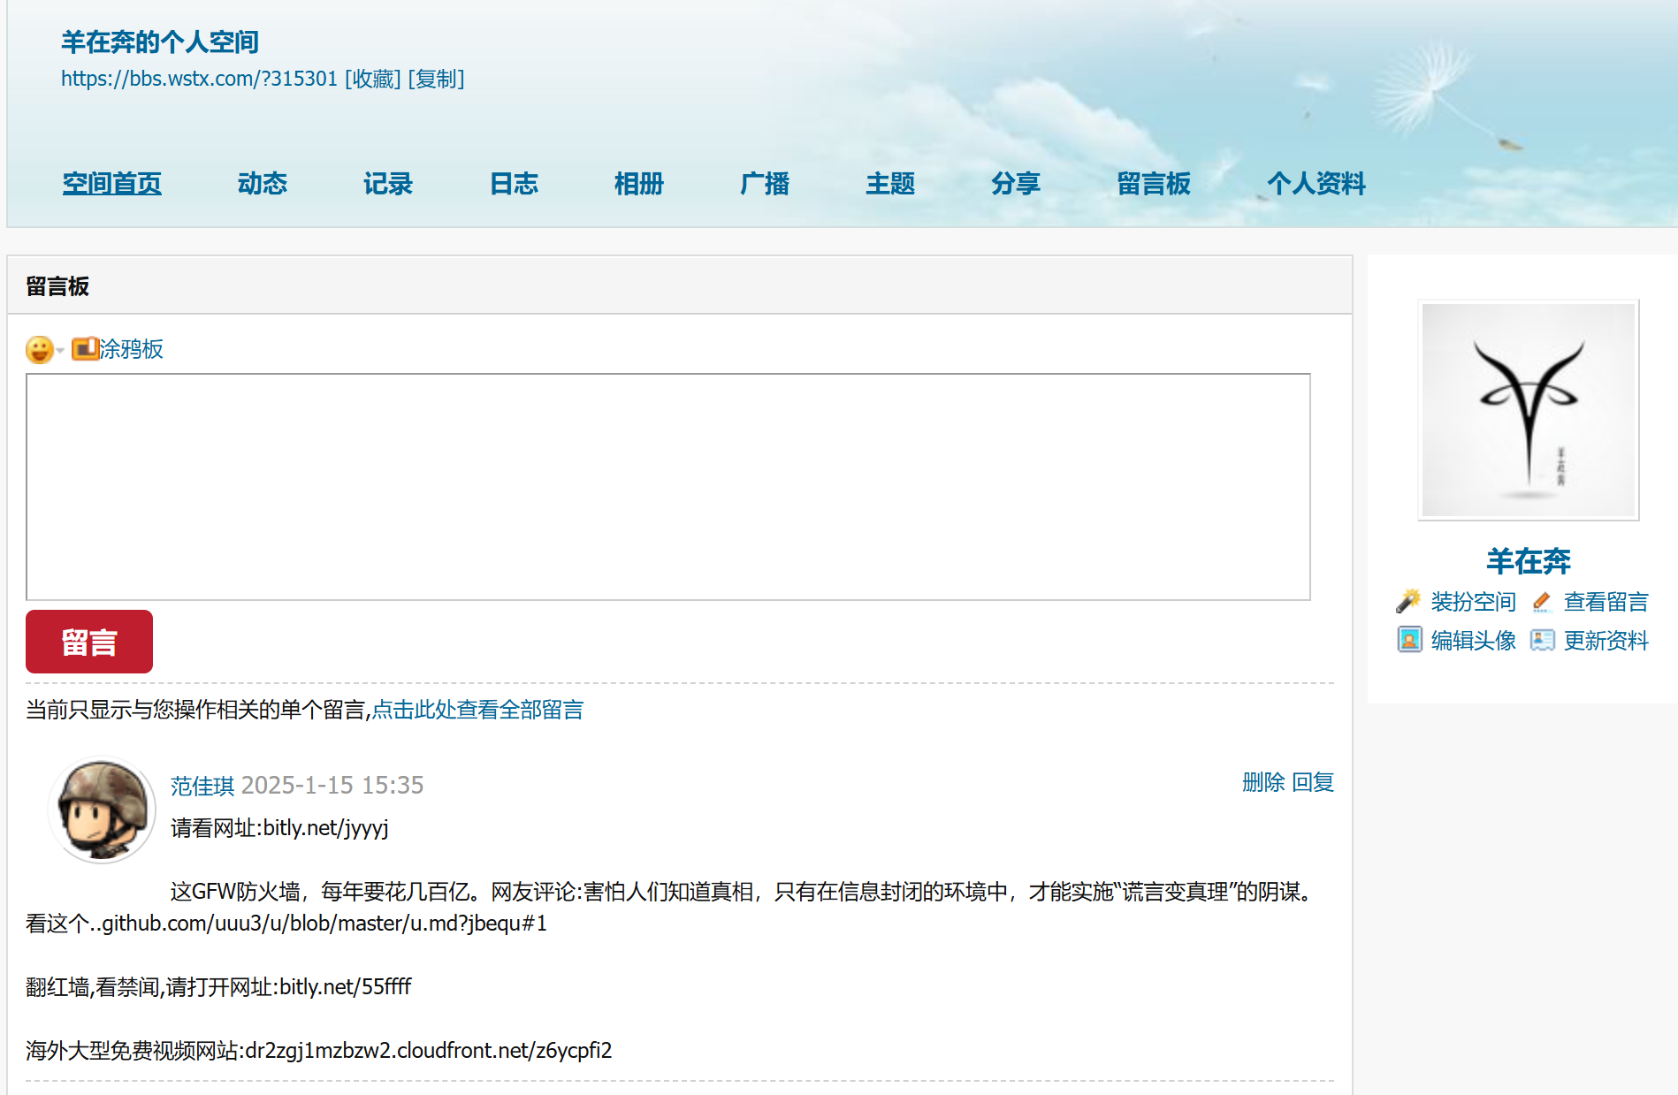Click the [复制] copy URL link
Viewport: 1678px width, 1095px height.
point(436,79)
